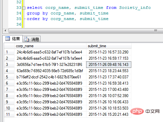Click the results grid icon on 结果 tab
Viewport: 163px width, 122px height.
(8, 39)
